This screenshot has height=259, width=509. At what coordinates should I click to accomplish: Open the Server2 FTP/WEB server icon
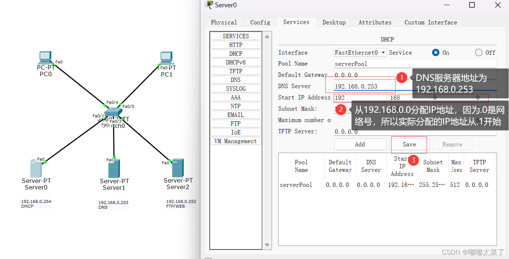coord(178,168)
